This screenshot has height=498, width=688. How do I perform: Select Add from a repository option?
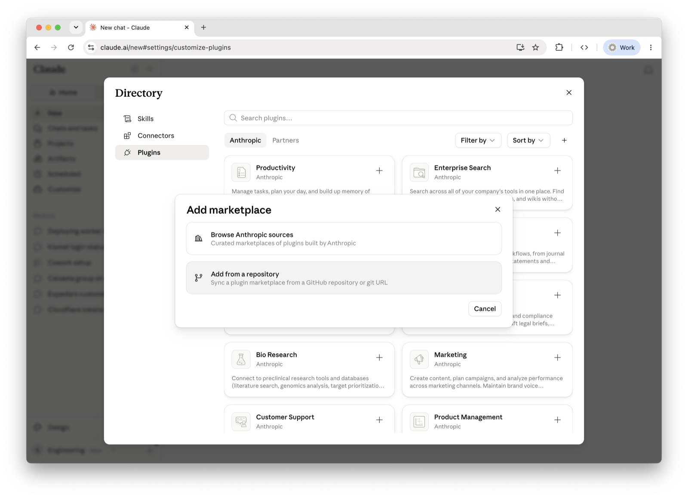[344, 278]
